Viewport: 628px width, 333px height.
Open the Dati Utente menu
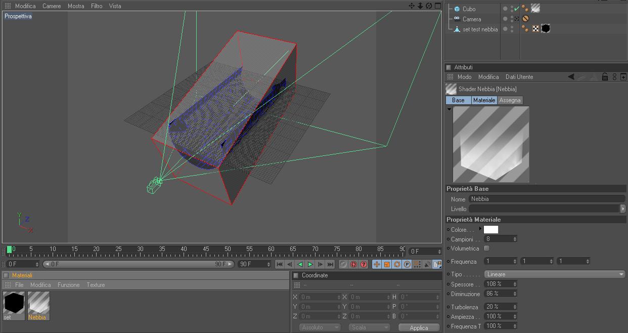pyautogui.click(x=519, y=77)
